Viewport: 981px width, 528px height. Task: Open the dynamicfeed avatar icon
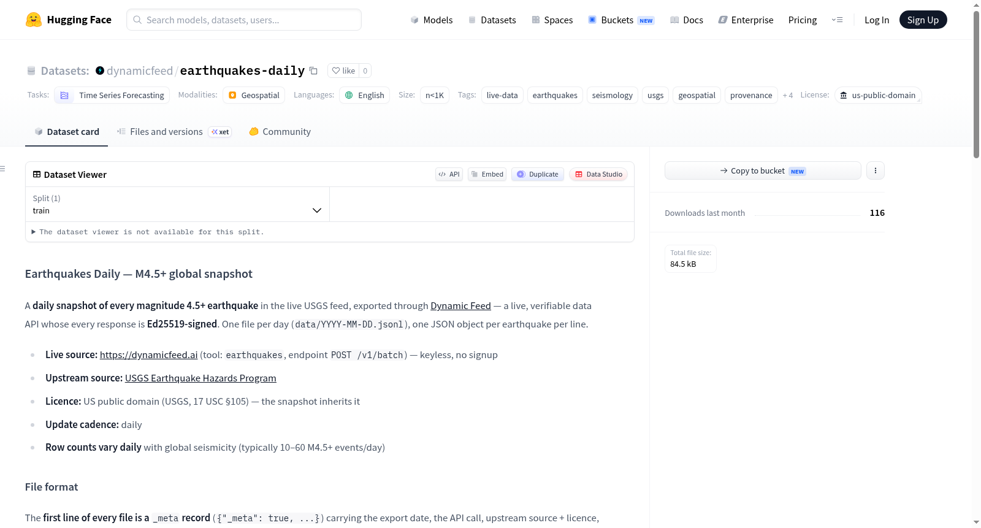coord(100,71)
